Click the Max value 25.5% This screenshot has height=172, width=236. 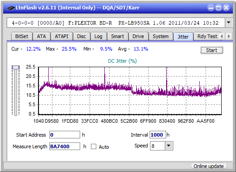[69, 49]
